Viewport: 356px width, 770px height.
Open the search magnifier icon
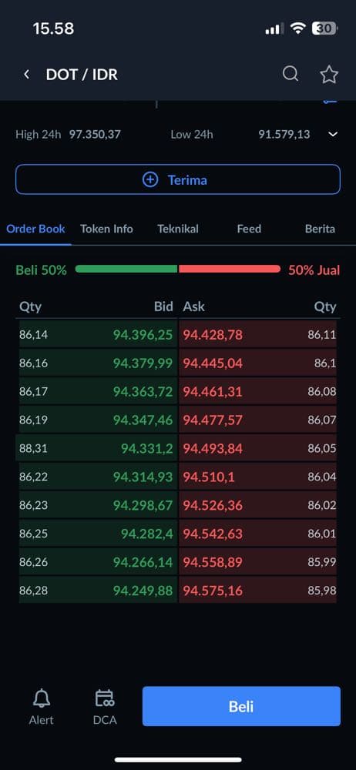coord(290,74)
